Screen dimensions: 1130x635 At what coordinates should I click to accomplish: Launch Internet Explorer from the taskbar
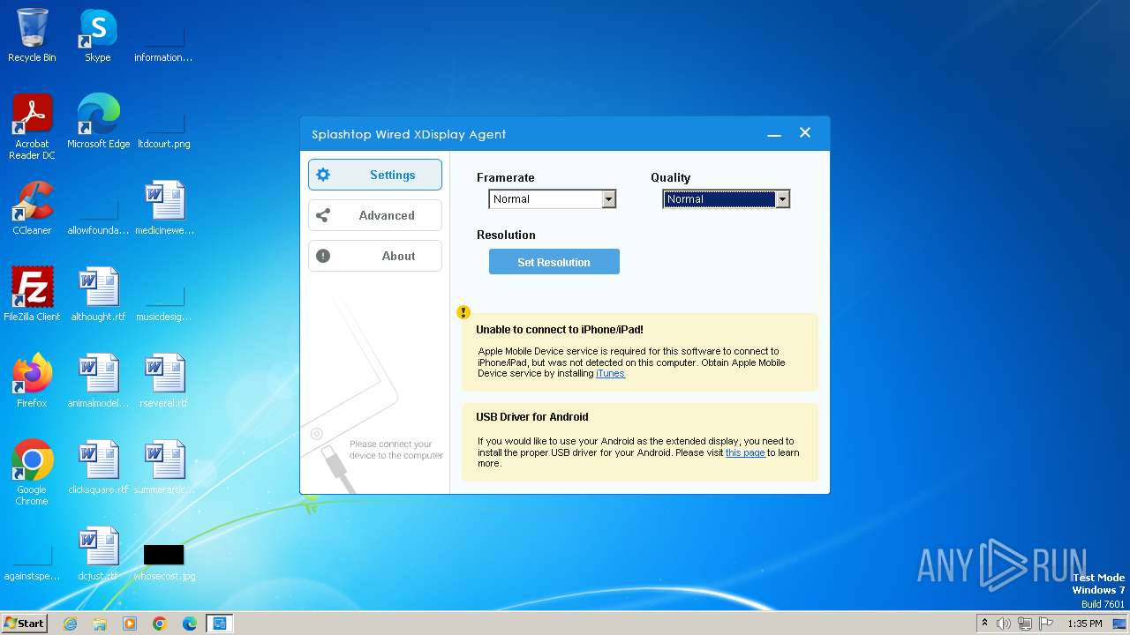[x=70, y=624]
